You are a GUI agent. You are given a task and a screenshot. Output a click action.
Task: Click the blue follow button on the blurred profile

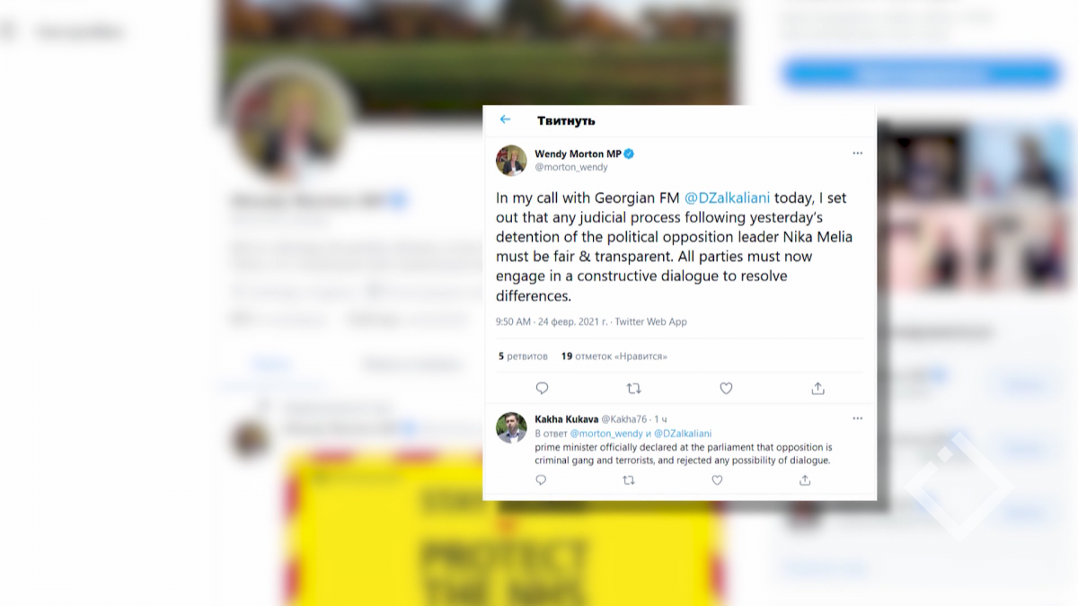pos(920,74)
